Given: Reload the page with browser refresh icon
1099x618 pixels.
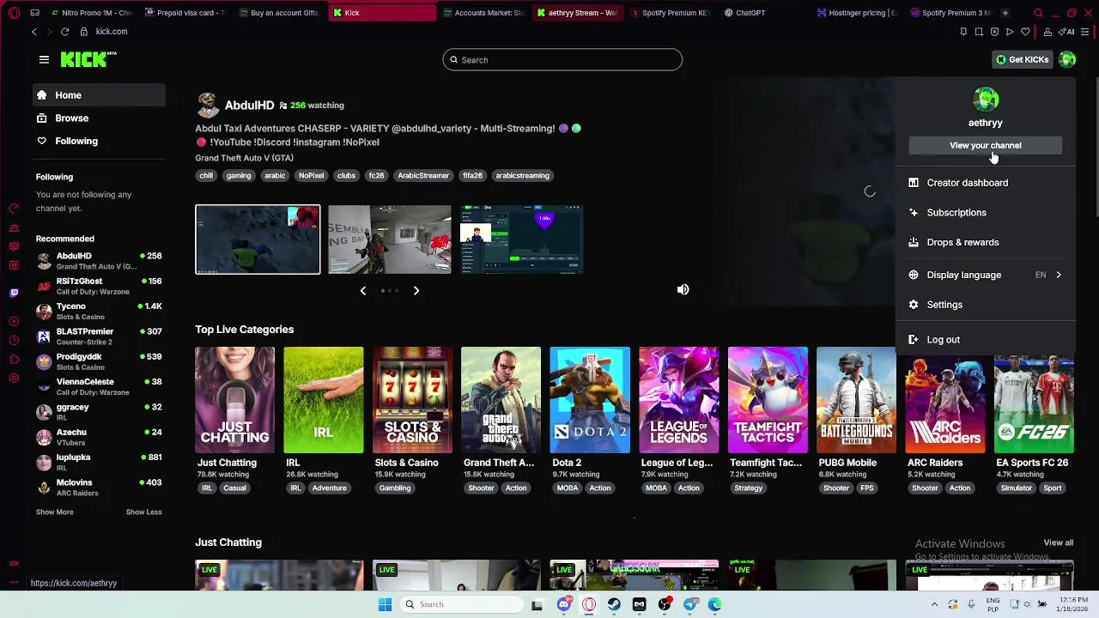Looking at the screenshot, I should [64, 32].
